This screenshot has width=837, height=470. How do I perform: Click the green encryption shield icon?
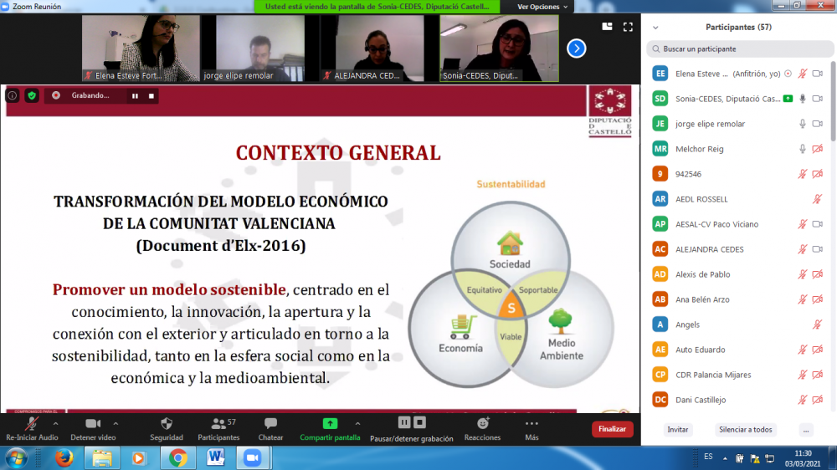pyautogui.click(x=32, y=95)
